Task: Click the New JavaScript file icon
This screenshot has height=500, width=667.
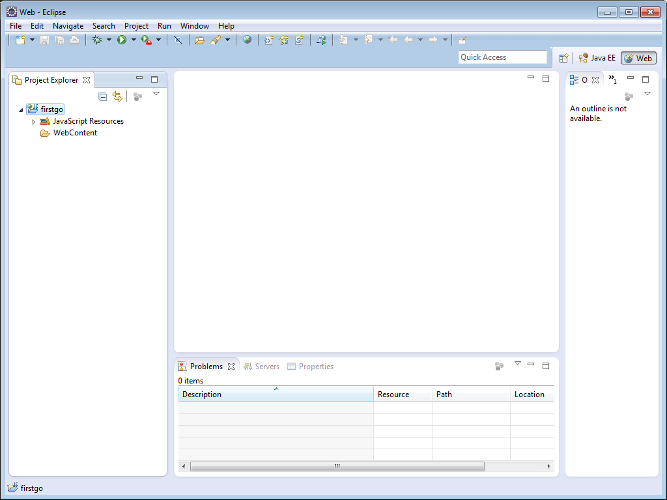Action: click(284, 40)
